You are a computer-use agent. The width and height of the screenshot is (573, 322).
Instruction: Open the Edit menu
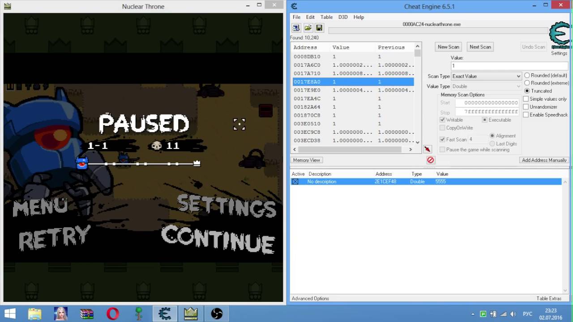310,17
